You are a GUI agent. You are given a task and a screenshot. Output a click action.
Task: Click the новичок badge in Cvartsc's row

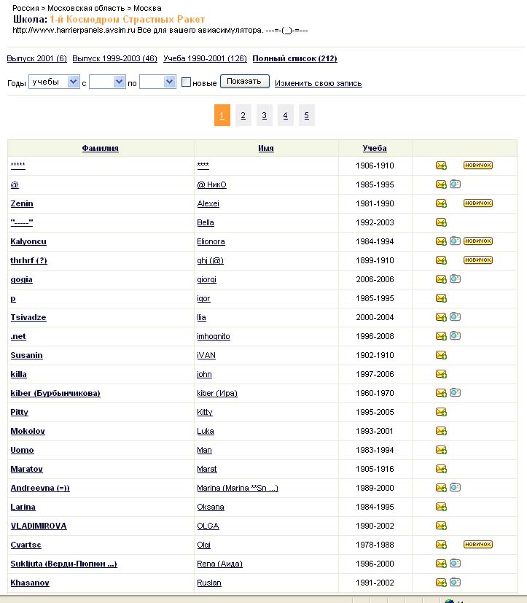(x=478, y=545)
